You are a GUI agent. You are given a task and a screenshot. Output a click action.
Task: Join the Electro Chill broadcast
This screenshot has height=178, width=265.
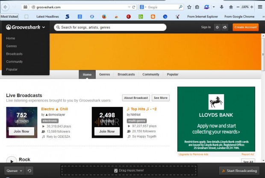[x=22, y=131]
